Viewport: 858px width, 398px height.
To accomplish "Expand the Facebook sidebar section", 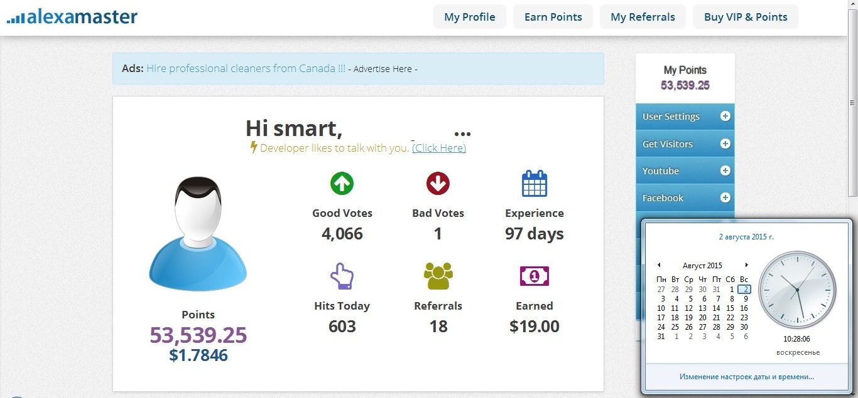I will tap(725, 197).
